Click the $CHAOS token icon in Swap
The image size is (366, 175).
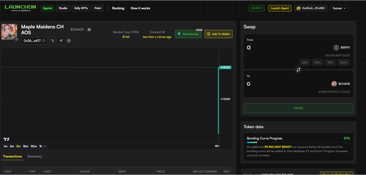334,84
